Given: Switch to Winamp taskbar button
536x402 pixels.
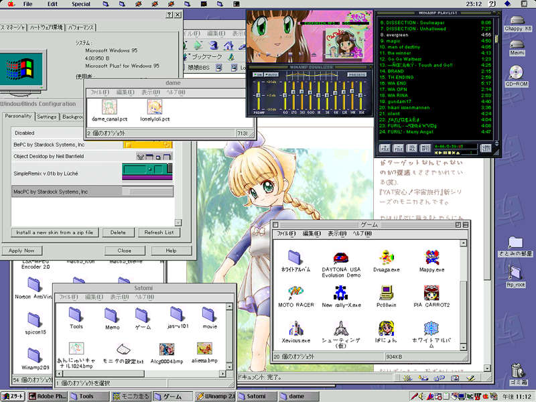Looking at the screenshot, I should [x=216, y=396].
